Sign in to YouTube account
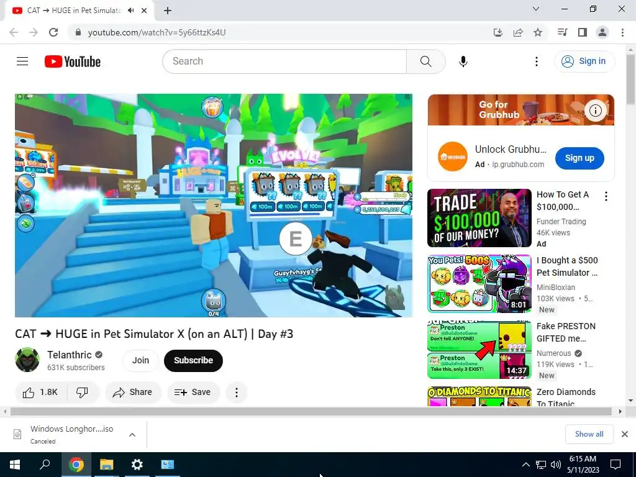The width and height of the screenshot is (636, 477). tap(584, 61)
